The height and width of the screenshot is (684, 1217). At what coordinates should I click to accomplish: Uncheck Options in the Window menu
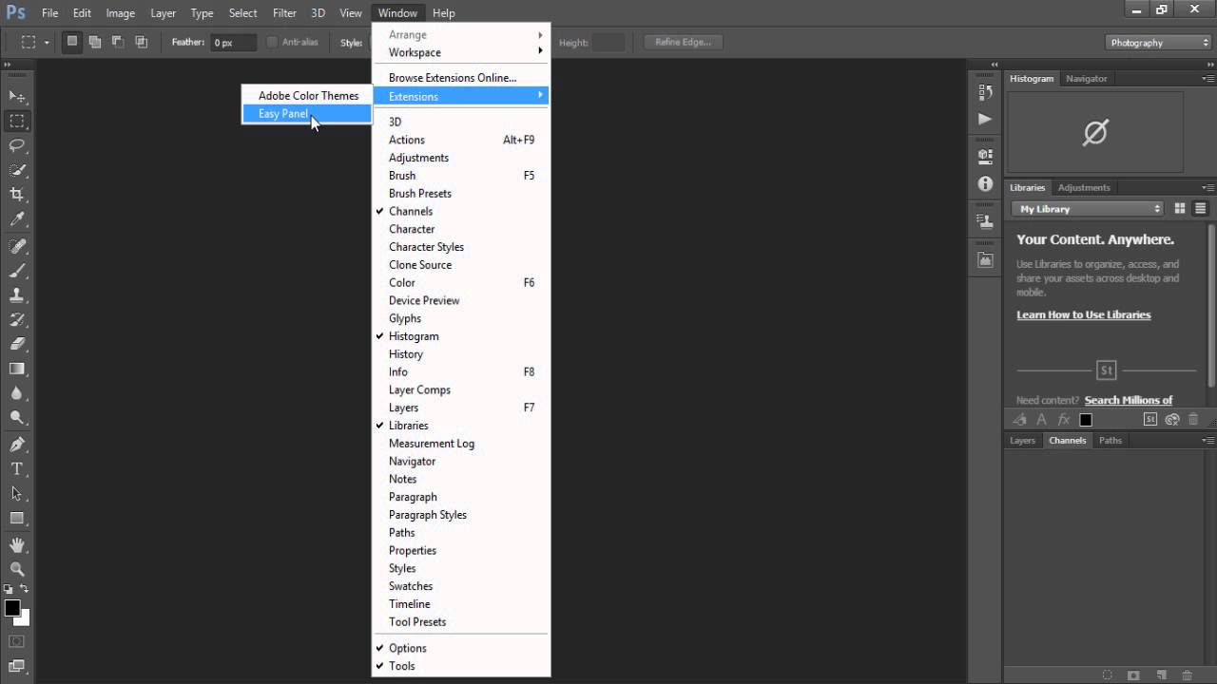point(460,648)
